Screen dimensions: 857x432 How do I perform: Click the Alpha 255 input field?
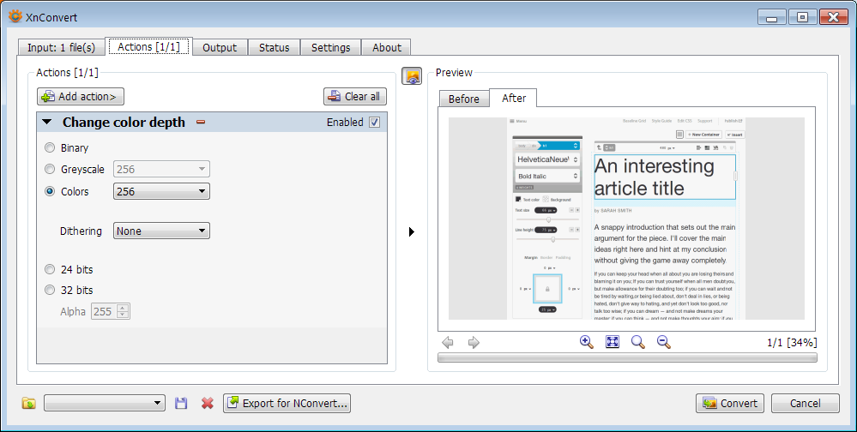[x=105, y=311]
